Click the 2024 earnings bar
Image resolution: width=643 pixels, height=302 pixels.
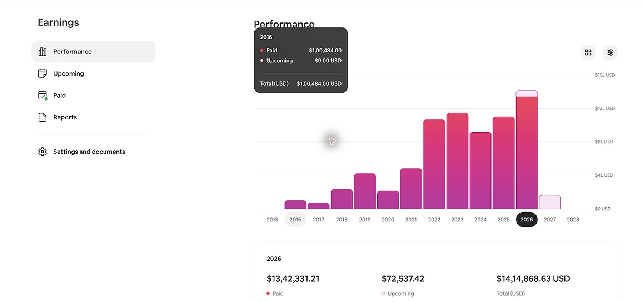[x=480, y=170]
